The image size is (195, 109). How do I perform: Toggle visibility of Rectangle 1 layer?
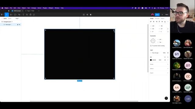[19, 25]
